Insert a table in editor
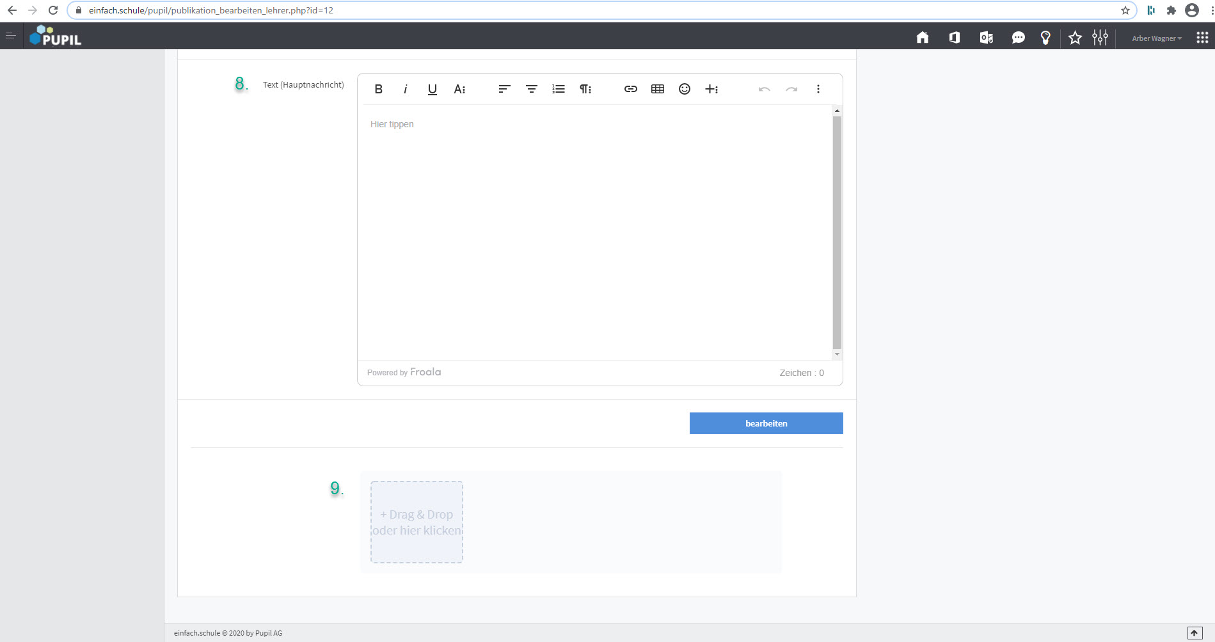This screenshot has height=642, width=1215. [657, 89]
